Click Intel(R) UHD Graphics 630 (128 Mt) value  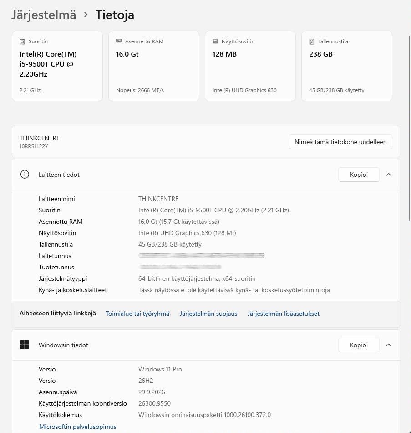(x=187, y=233)
